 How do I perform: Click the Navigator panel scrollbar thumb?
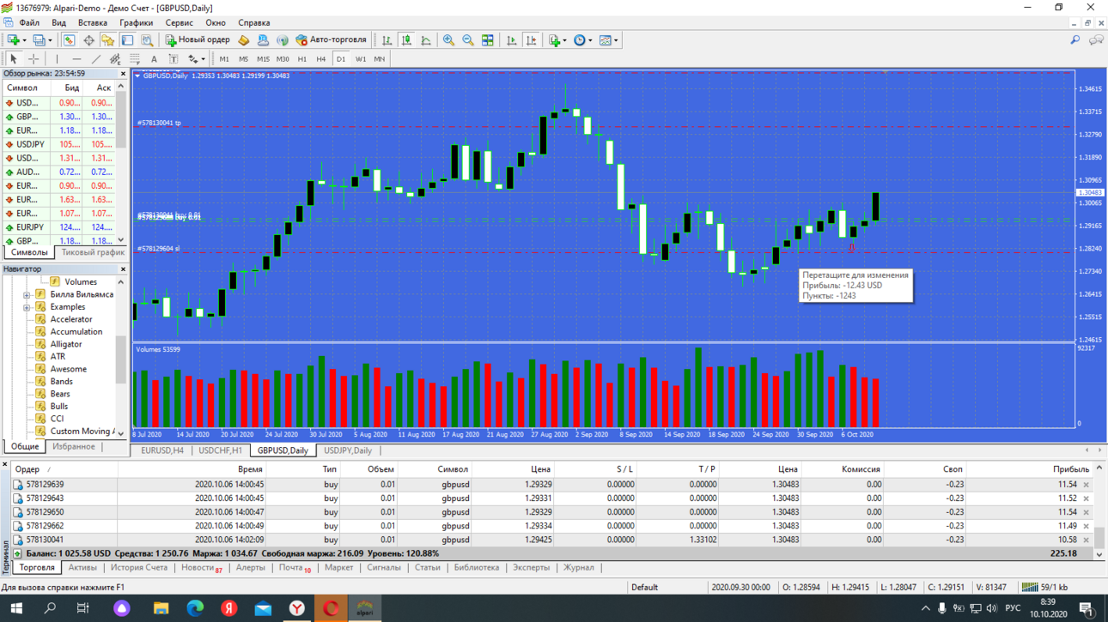(x=121, y=359)
